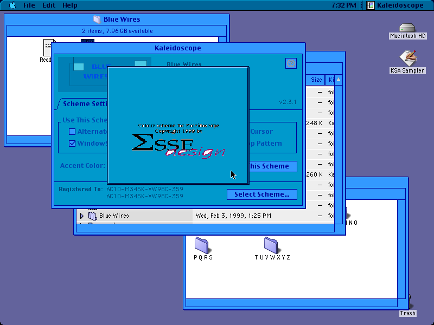Click the registration code text
This screenshot has width=434, height=325.
[x=145, y=193]
